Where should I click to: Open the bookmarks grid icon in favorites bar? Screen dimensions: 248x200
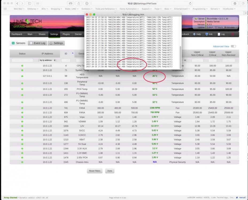5,9
